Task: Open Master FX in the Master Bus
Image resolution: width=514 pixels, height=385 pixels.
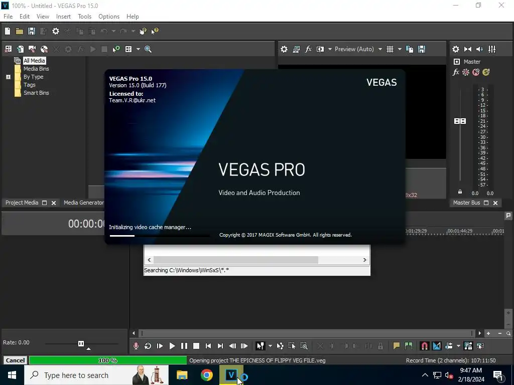Action: coord(456,72)
